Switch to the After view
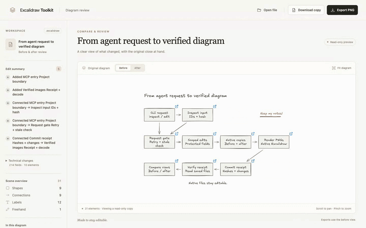The width and height of the screenshot is (366, 228). [138, 68]
